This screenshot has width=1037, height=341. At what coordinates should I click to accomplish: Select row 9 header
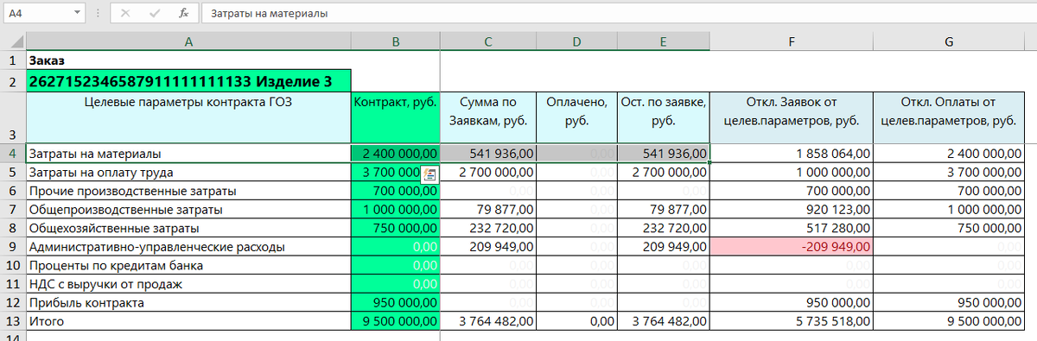point(13,246)
